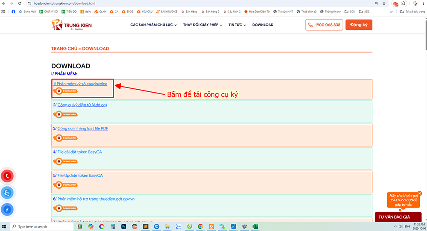Open the Công cụ in hàng loạt file PDF link
427x231 pixels.
(x=83, y=128)
